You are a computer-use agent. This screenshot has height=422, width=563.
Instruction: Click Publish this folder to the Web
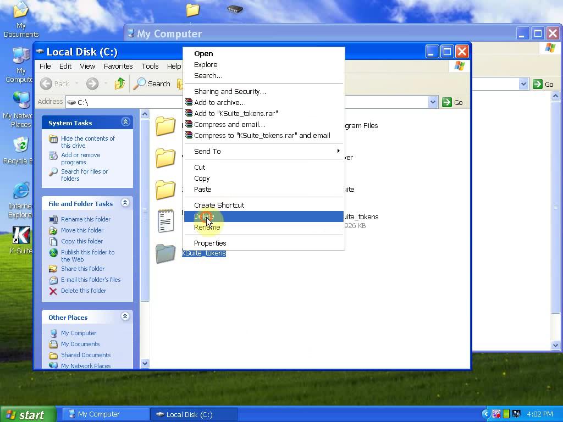pyautogui.click(x=87, y=256)
